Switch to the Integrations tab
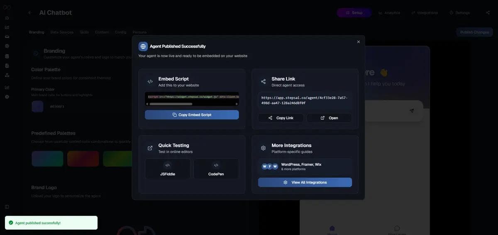This screenshot has width=498, height=235. [425, 13]
